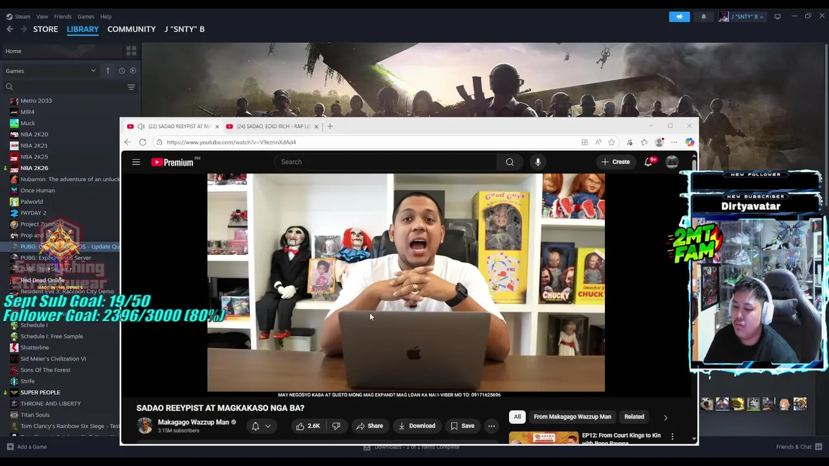Open View menu in Steam
829x466 pixels.
click(42, 16)
